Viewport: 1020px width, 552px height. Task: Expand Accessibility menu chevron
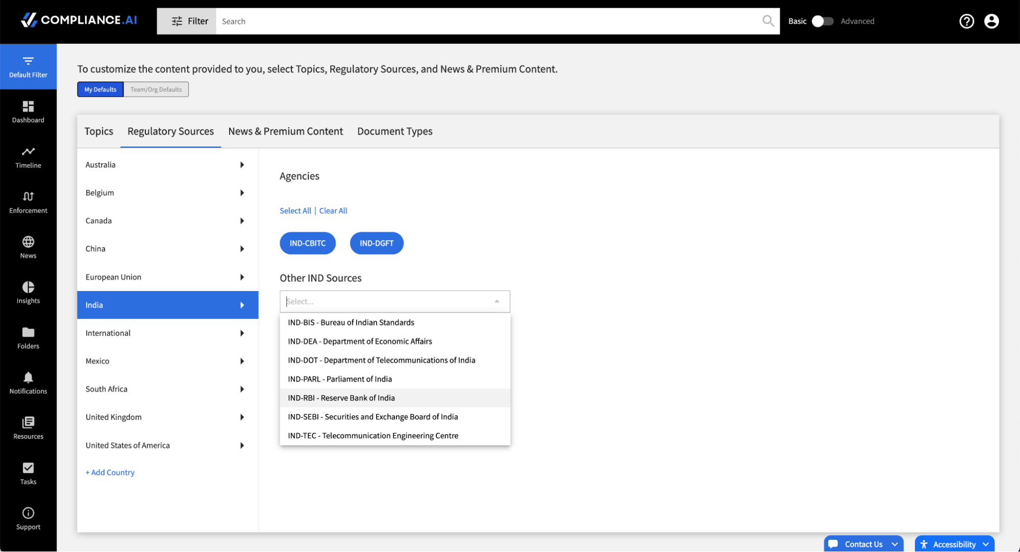point(986,544)
